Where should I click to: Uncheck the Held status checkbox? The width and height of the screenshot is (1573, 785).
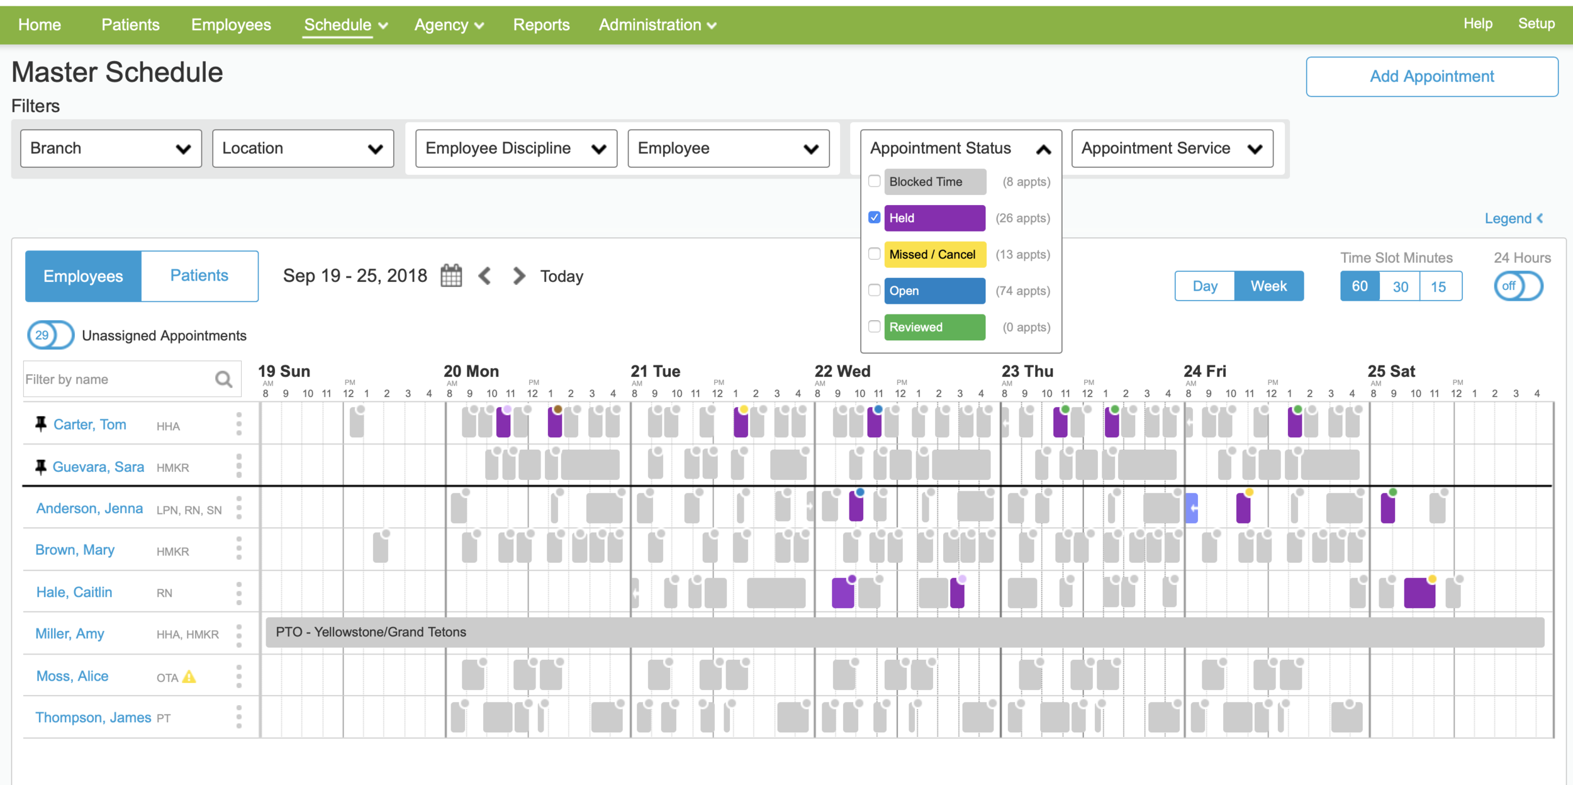coord(874,218)
